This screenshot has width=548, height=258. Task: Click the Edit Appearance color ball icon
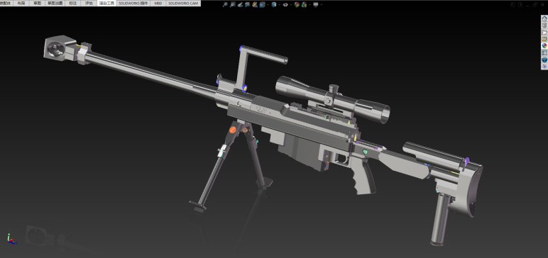point(297,4)
